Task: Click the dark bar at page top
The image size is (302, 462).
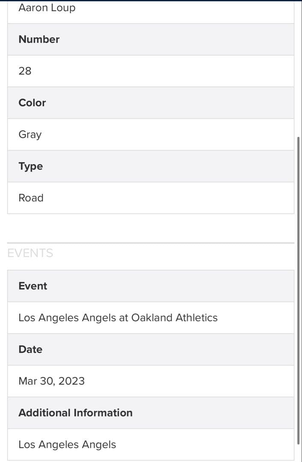Action: [x=151, y=0]
